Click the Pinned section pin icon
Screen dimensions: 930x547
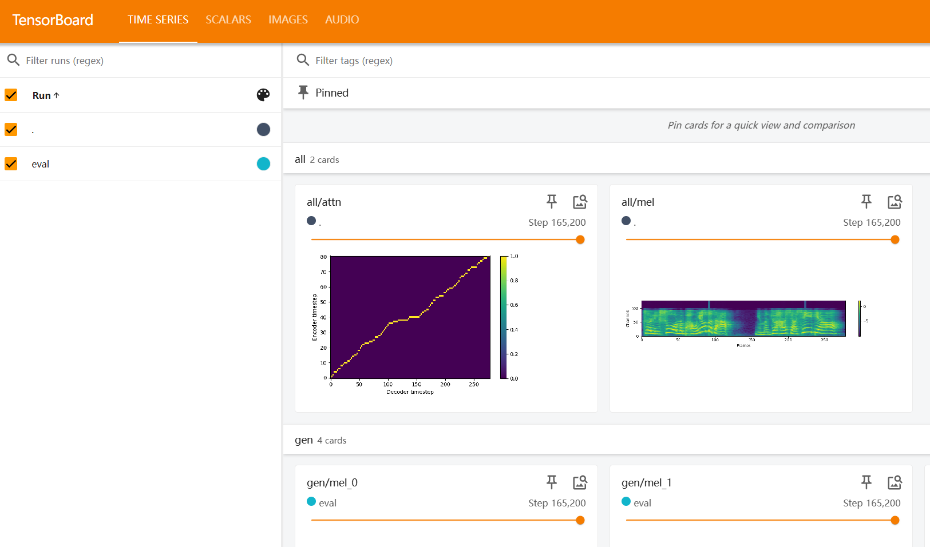303,92
